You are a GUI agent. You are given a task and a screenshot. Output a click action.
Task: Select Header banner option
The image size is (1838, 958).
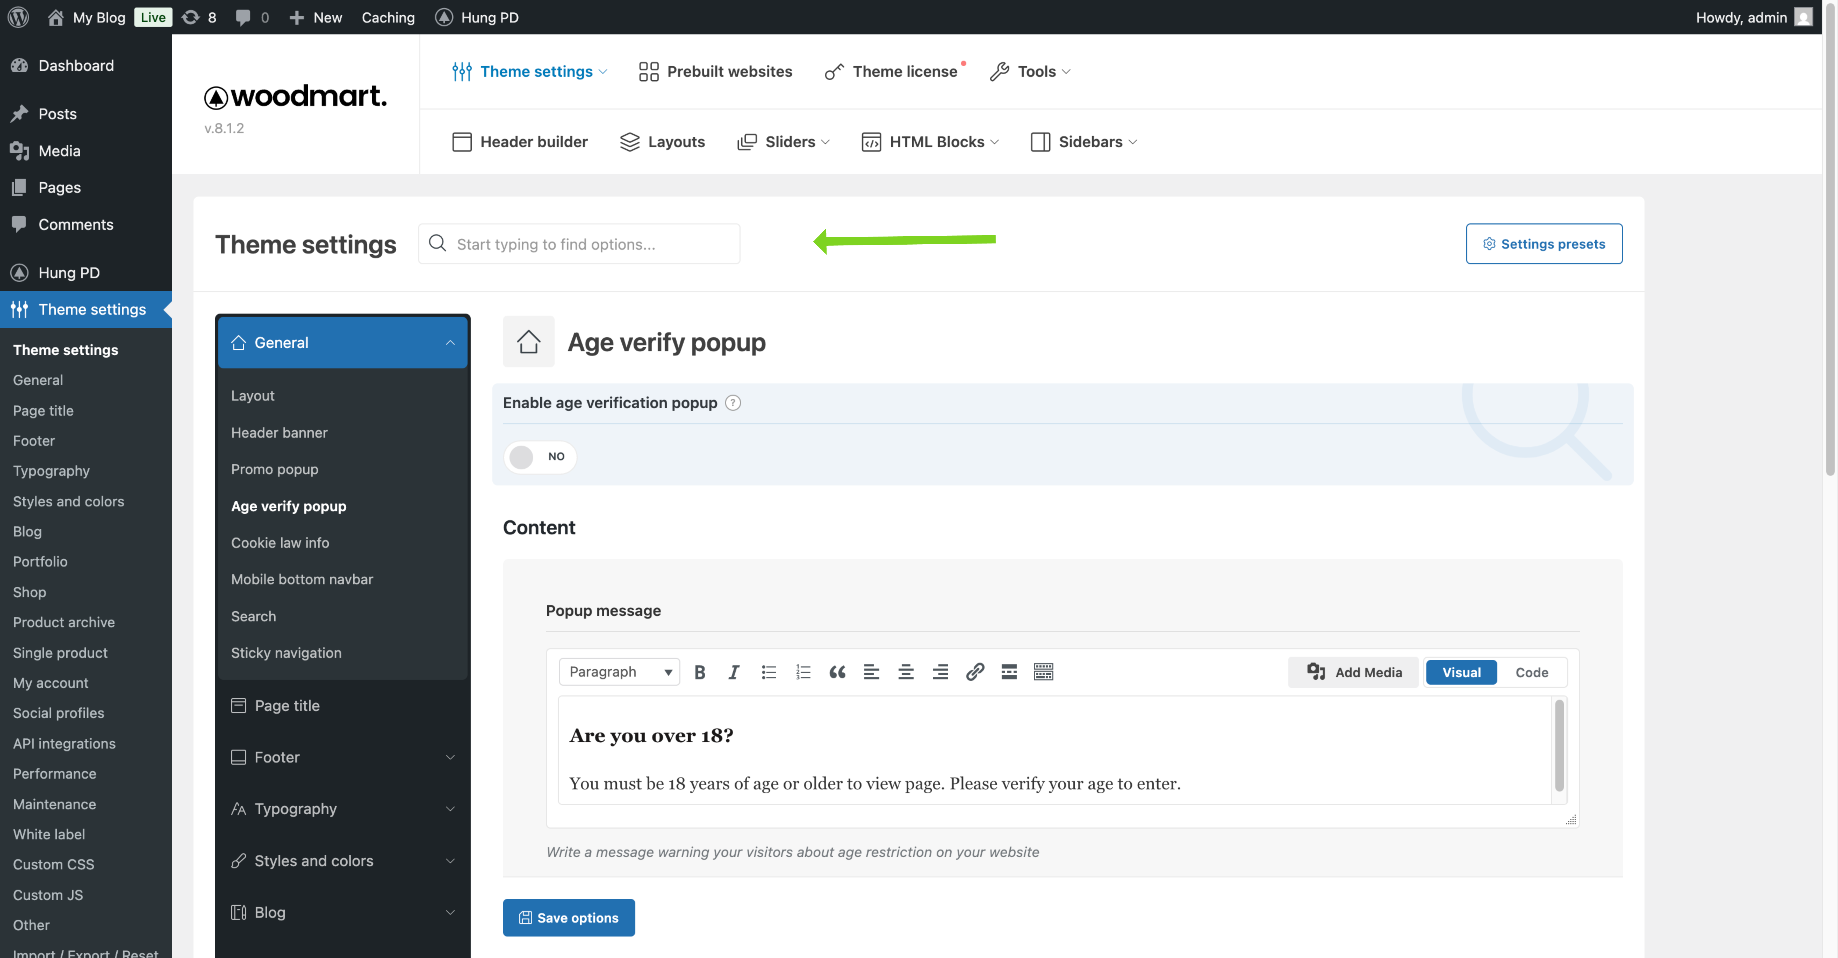coord(279,432)
